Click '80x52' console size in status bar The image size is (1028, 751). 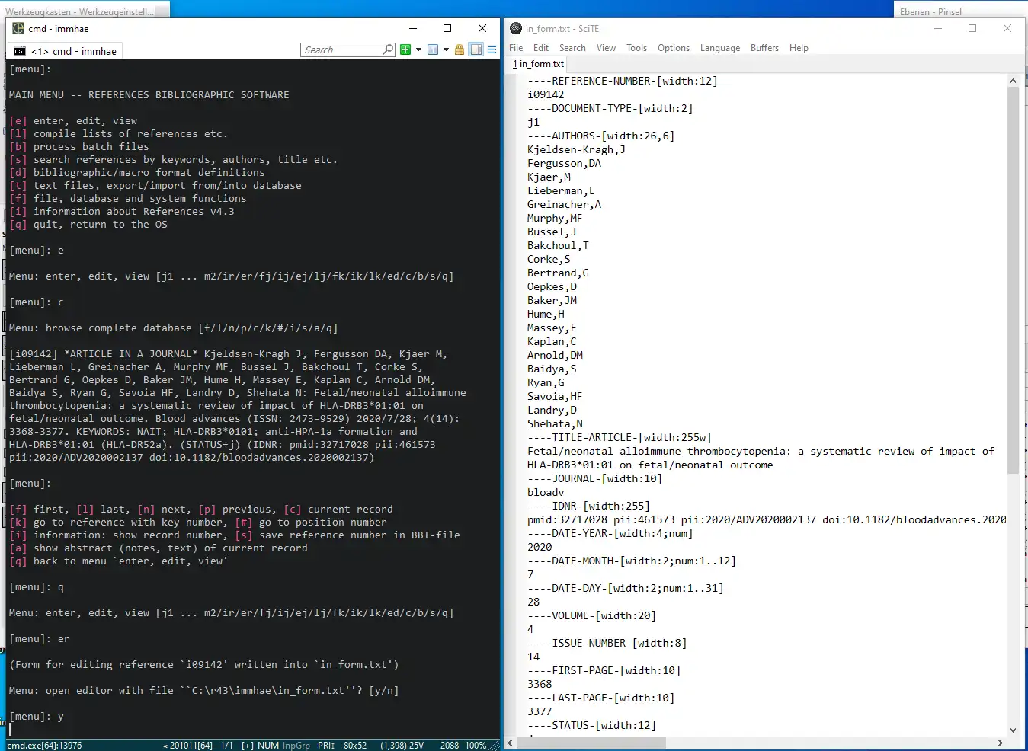pos(355,746)
